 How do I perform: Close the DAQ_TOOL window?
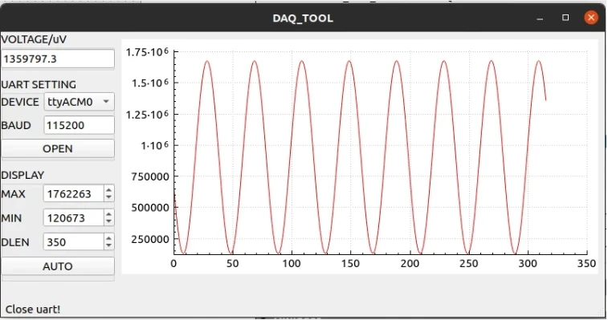pyautogui.click(x=591, y=18)
